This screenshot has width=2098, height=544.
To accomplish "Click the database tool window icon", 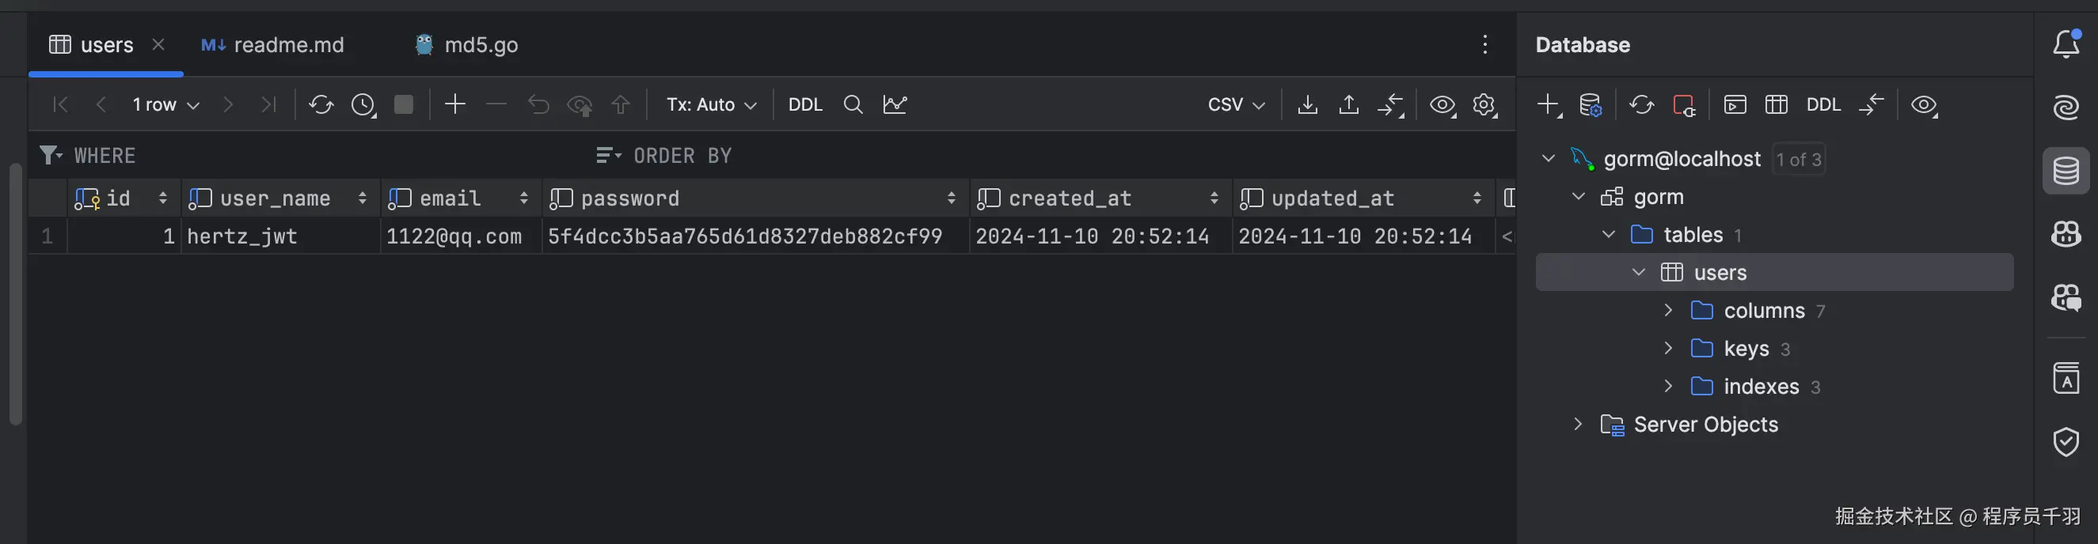I will coord(2066,171).
